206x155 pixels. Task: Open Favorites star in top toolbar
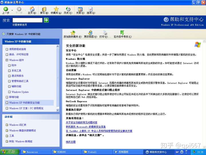coord(56,9)
